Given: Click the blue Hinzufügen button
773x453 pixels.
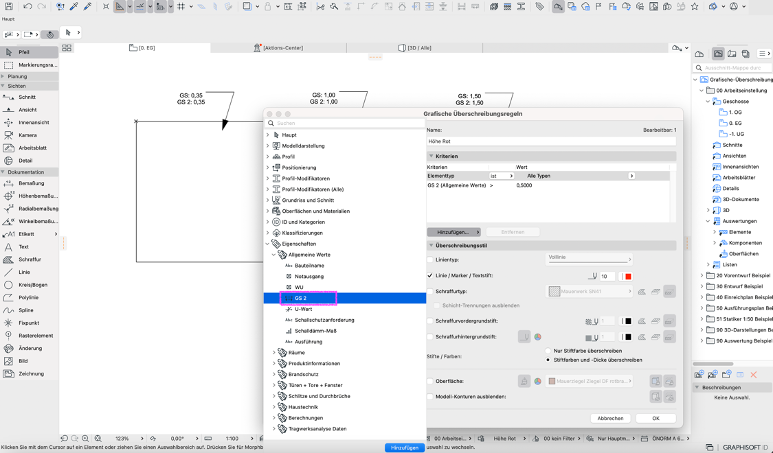Looking at the screenshot, I should (404, 448).
